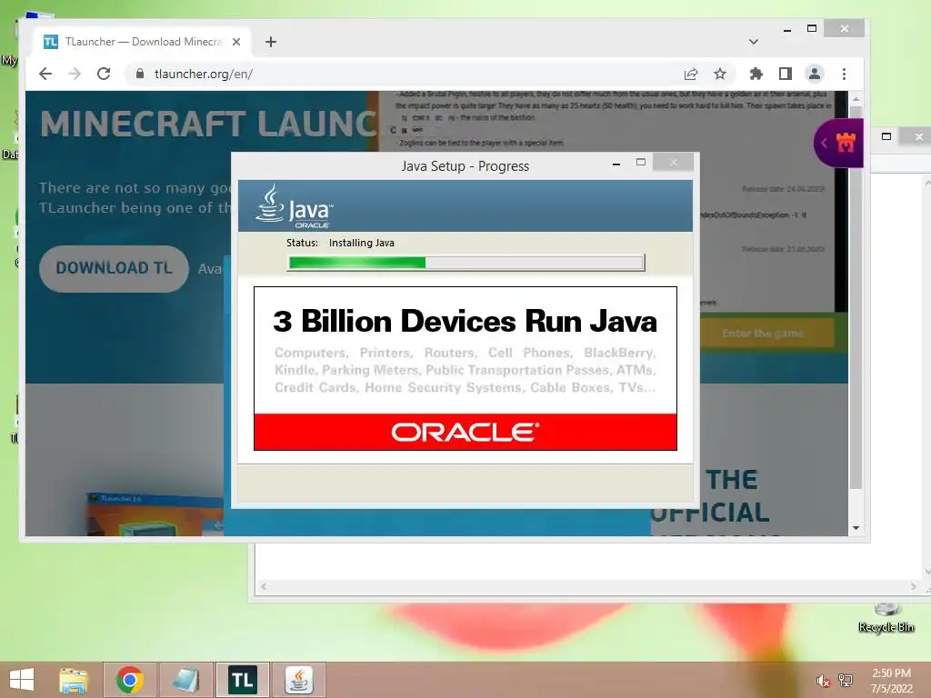
Task: Maximize the Java Setup window
Action: [641, 163]
